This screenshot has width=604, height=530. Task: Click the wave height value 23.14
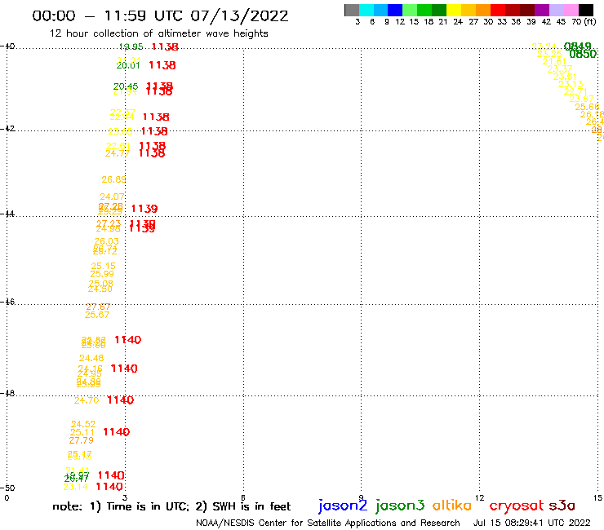pos(75,487)
